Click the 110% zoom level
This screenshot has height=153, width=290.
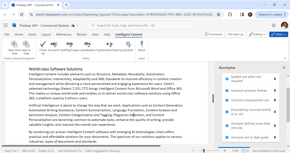click(235, 151)
